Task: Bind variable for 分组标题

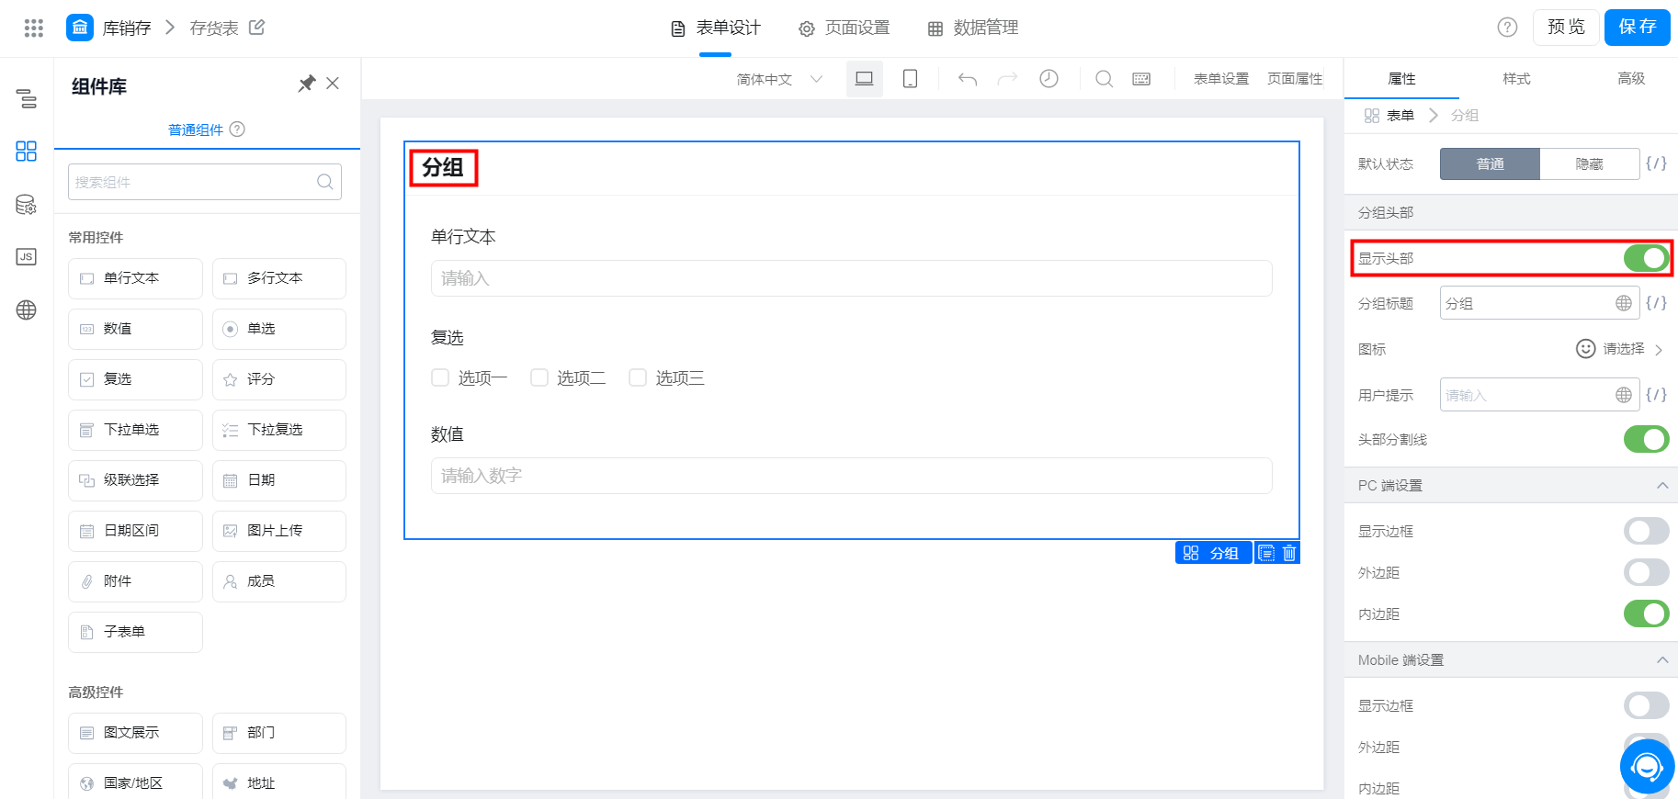Action: (x=1656, y=303)
